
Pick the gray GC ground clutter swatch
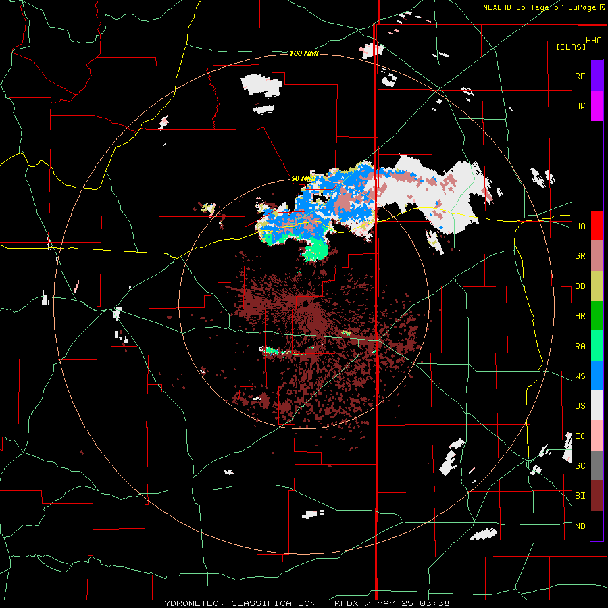click(x=597, y=465)
